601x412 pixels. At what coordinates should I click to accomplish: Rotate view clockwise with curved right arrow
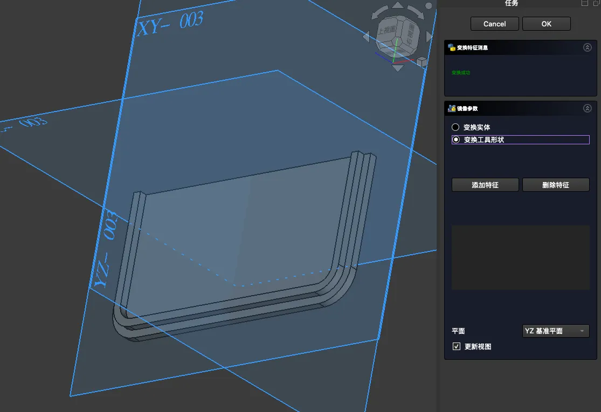[x=416, y=12]
